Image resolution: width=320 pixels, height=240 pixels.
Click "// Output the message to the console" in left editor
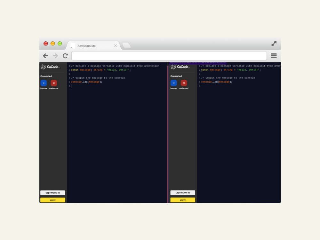98,78
